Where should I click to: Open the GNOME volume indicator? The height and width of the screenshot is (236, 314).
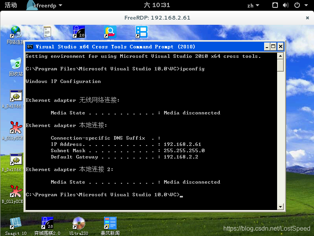point(286,5)
